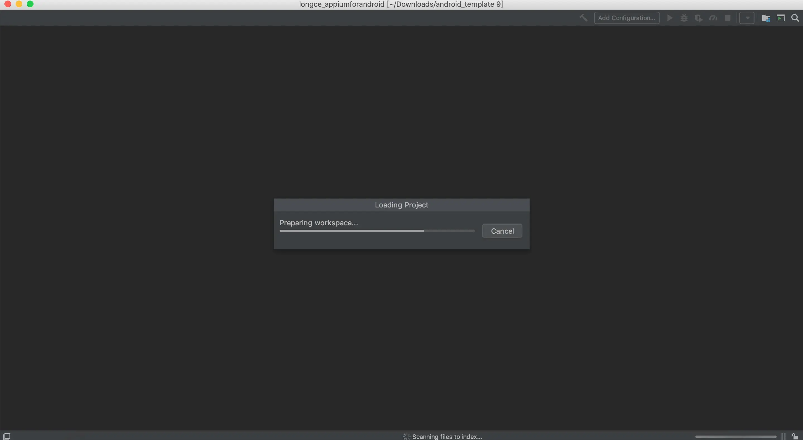Toggle the read-only lock icon
This screenshot has height=440, width=803.
(x=795, y=436)
